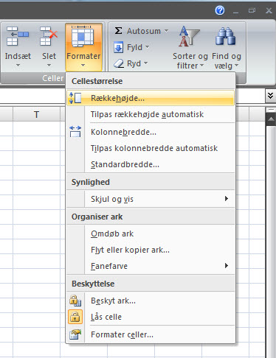Image resolution: width=276 pixels, height=358 pixels.
Task: Toggle the Lås celle lock icon
Action: (75, 317)
